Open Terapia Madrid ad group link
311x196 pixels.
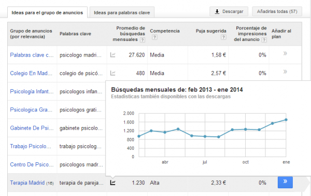27,183
